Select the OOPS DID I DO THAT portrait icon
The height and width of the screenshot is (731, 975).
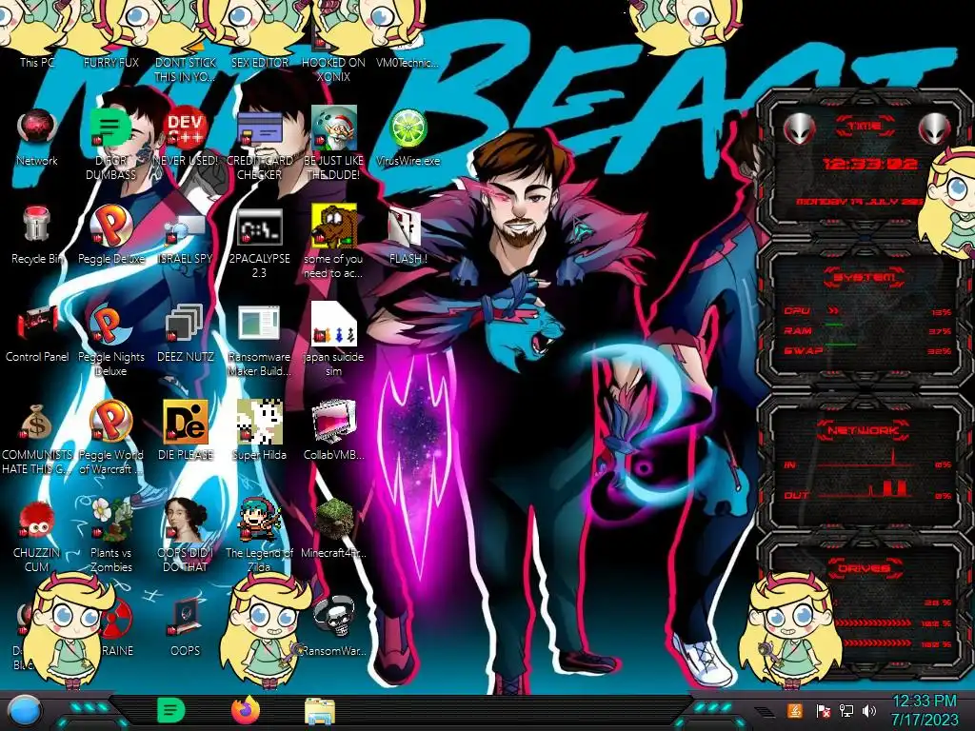point(186,520)
